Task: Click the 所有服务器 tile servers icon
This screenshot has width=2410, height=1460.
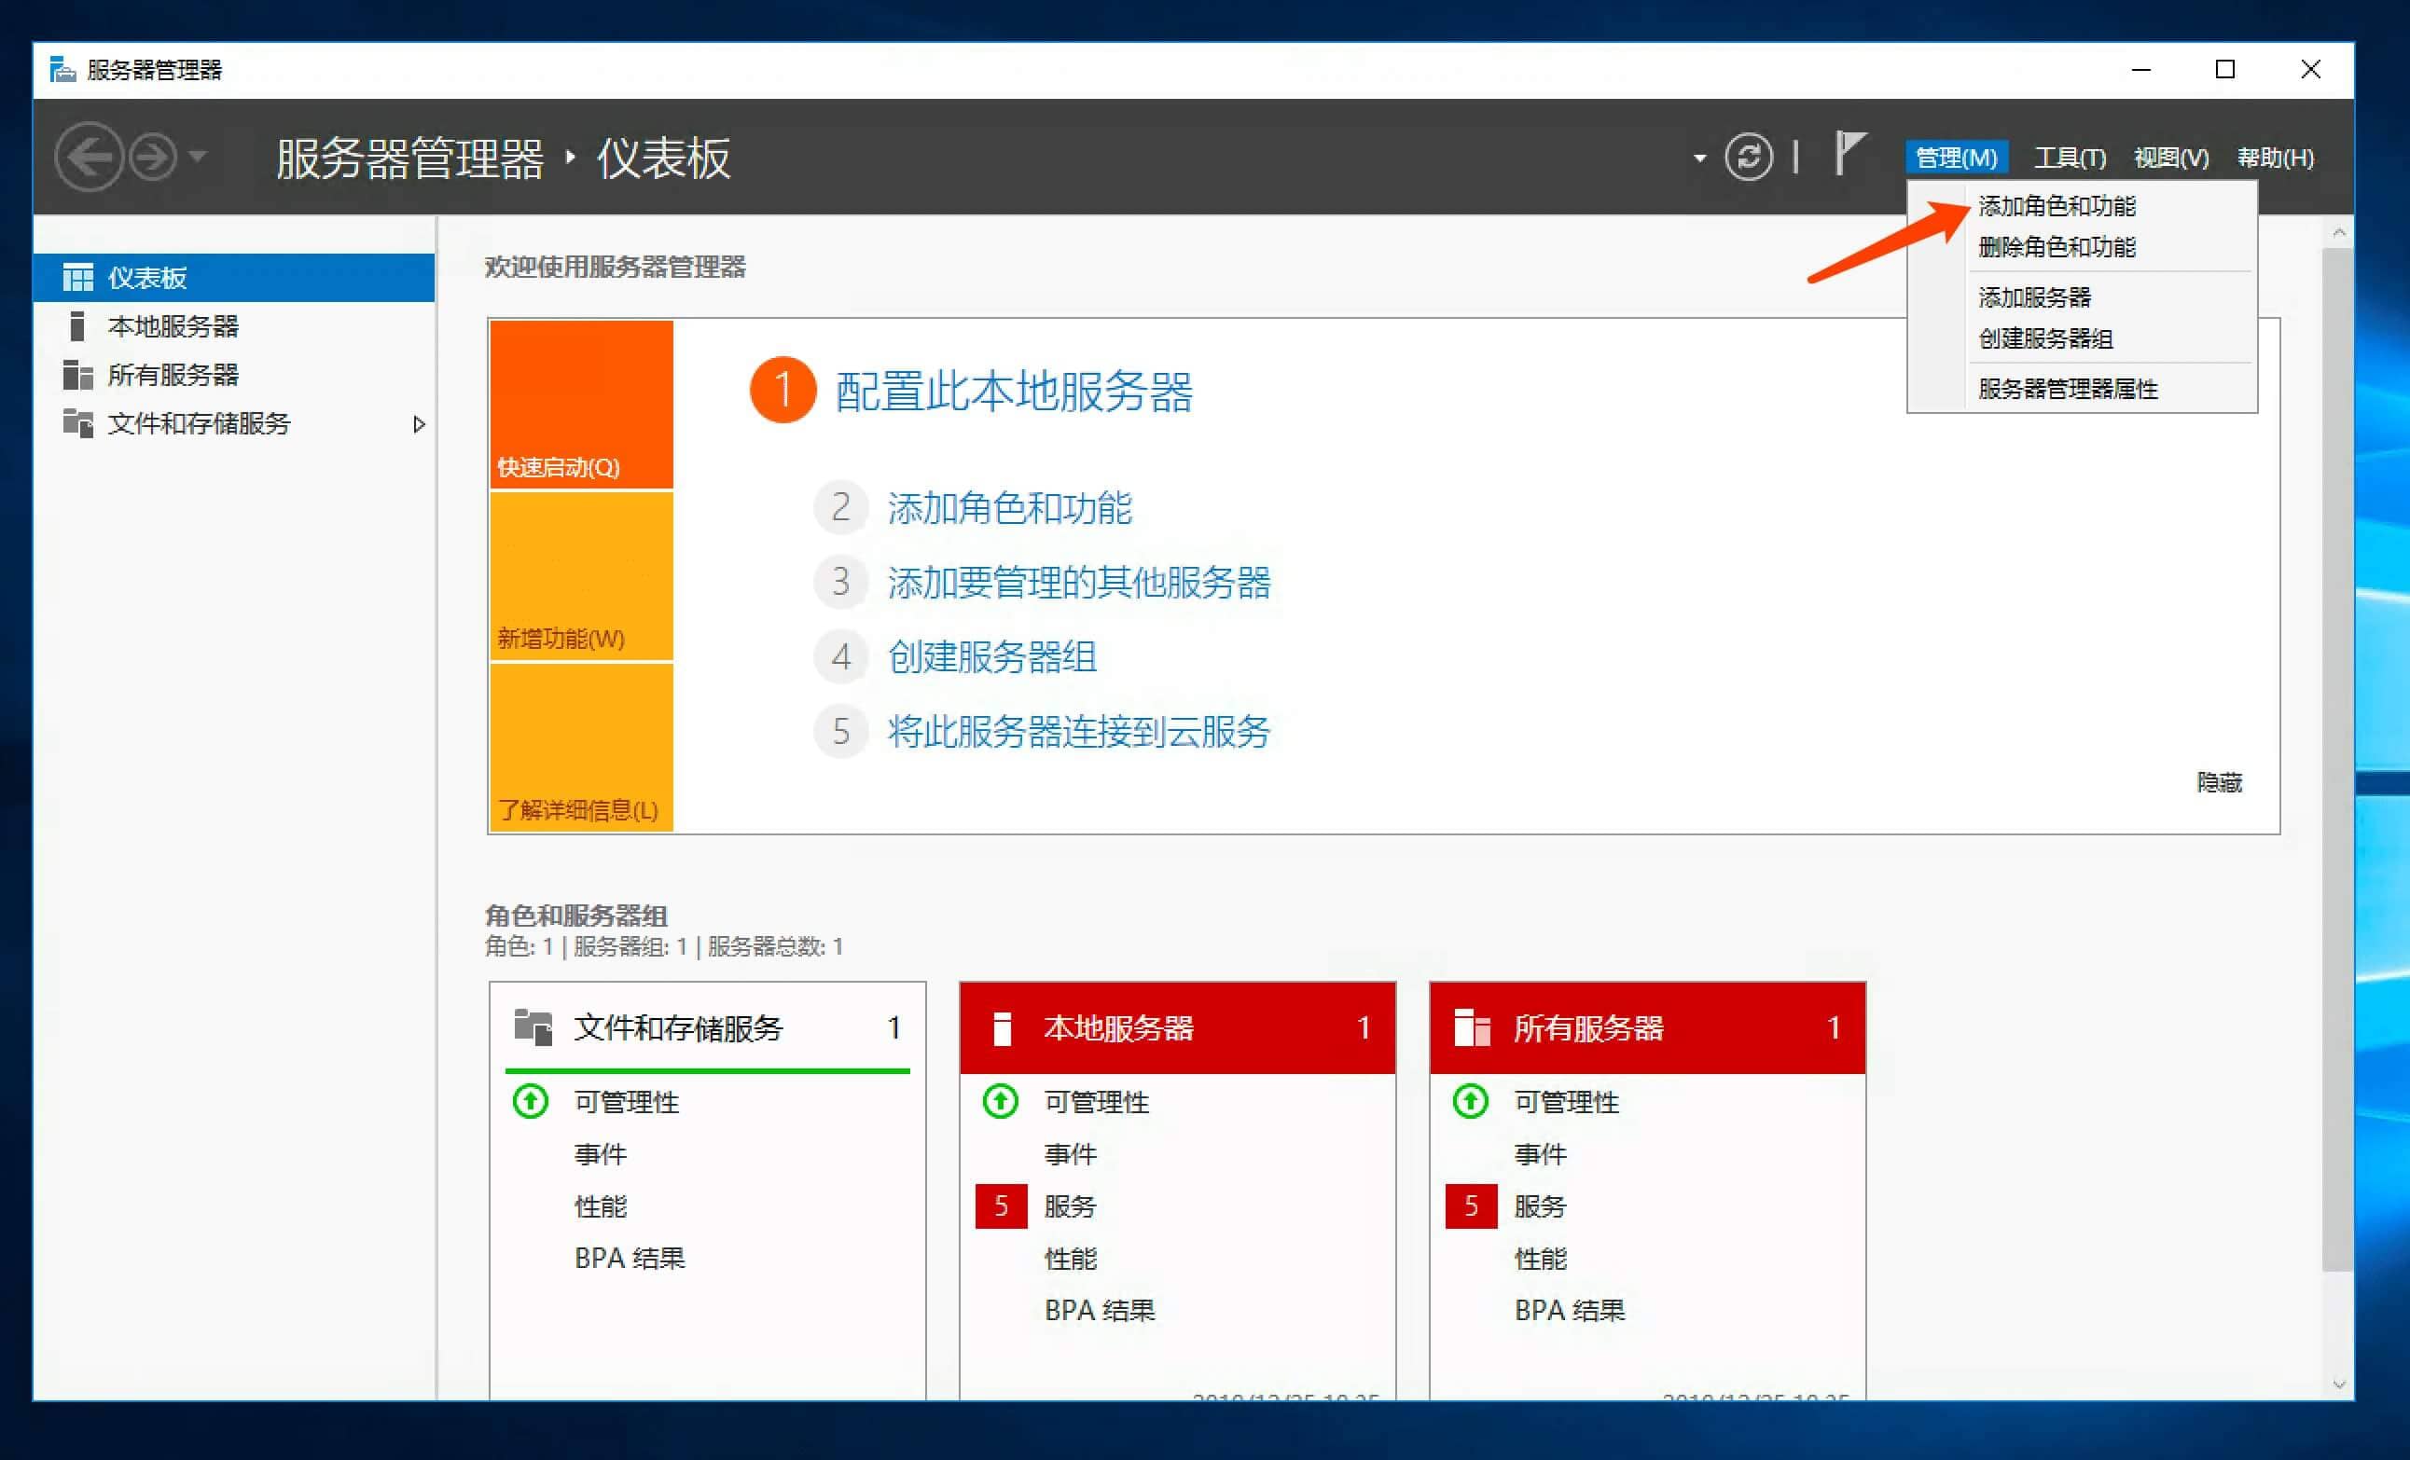Action: pos(1472,1027)
